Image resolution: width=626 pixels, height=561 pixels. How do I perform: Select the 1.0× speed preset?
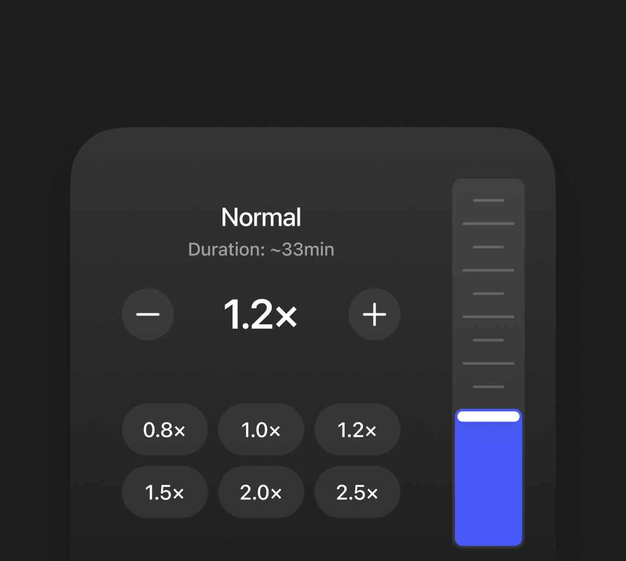[261, 430]
